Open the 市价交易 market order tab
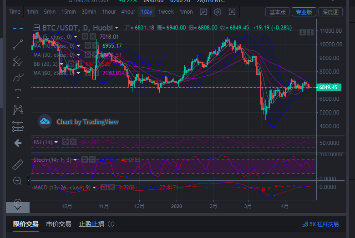Image resolution: width=355 pixels, height=238 pixels. click(58, 224)
